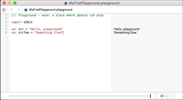Close the playground window with red button
Screen dimensions: 183x100
click(4, 3)
